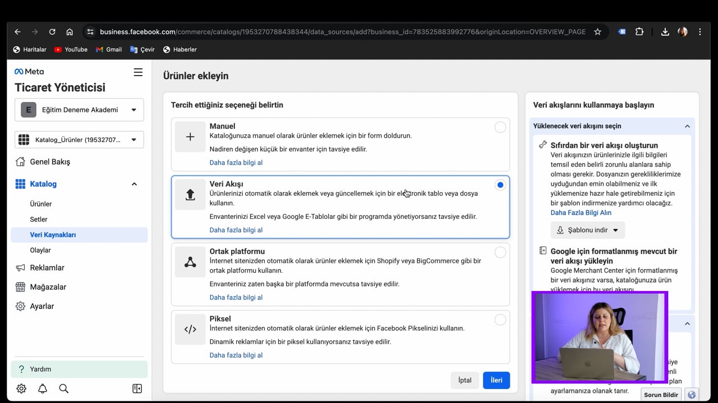Open the Yardım help item
Image resolution: width=718 pixels, height=403 pixels.
click(x=79, y=369)
